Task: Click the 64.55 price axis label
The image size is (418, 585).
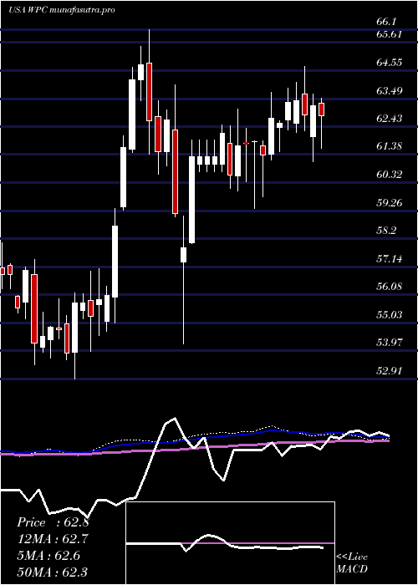Action: (x=389, y=62)
